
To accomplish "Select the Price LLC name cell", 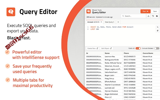I will pyautogui.click(x=108, y=97).
